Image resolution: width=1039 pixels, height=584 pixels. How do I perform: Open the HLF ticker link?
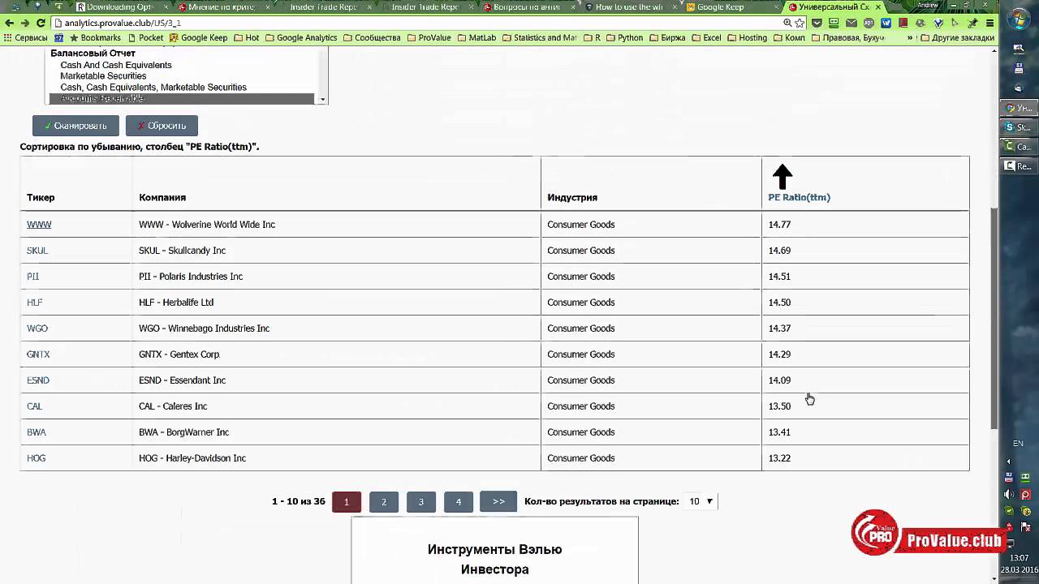coord(34,303)
